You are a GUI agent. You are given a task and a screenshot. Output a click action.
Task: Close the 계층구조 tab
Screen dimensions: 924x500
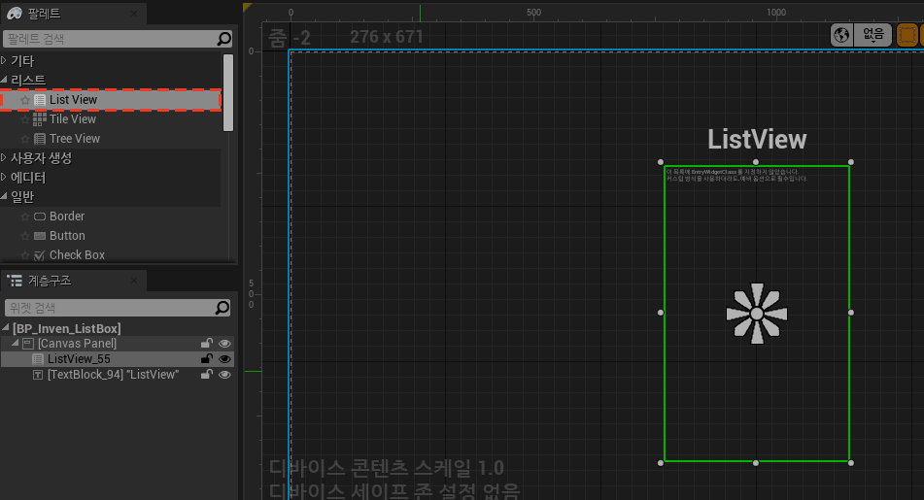click(134, 281)
